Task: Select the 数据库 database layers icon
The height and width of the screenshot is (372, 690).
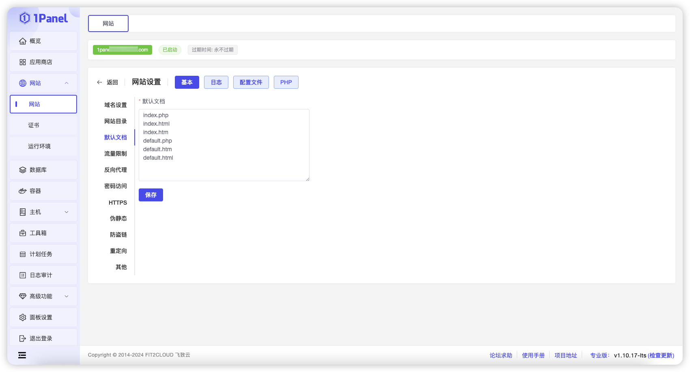Action: tap(23, 170)
